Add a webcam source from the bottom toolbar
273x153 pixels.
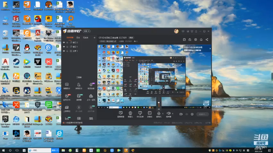point(130,114)
